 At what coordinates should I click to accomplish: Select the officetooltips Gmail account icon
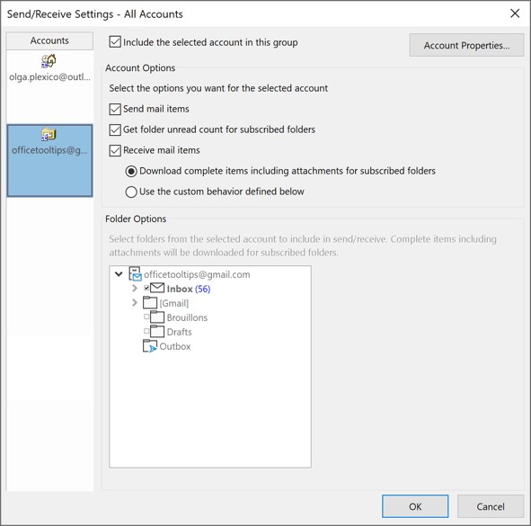point(49,134)
